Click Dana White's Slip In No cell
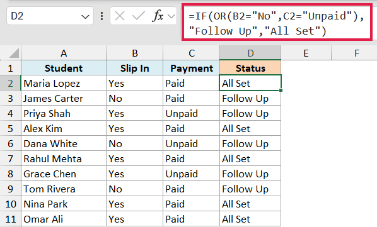 135,143
